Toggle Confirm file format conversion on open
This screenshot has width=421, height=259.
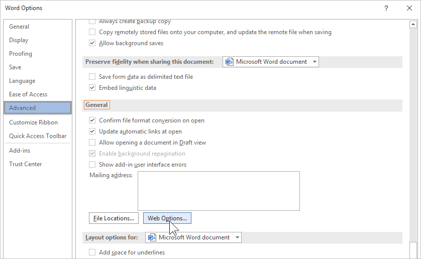tap(92, 120)
